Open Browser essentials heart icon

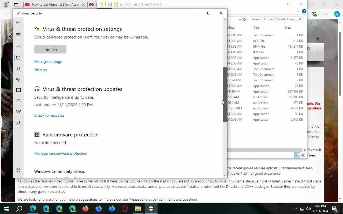tap(314, 14)
